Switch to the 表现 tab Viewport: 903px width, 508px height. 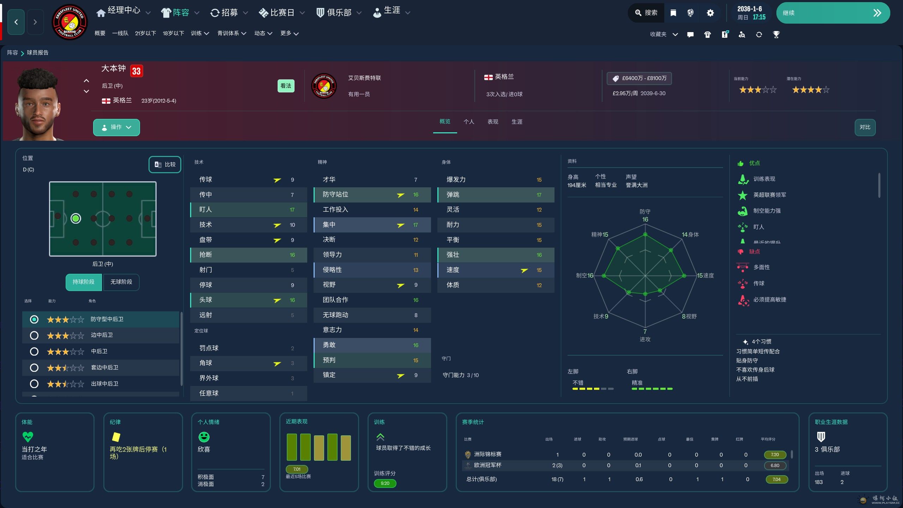click(492, 122)
